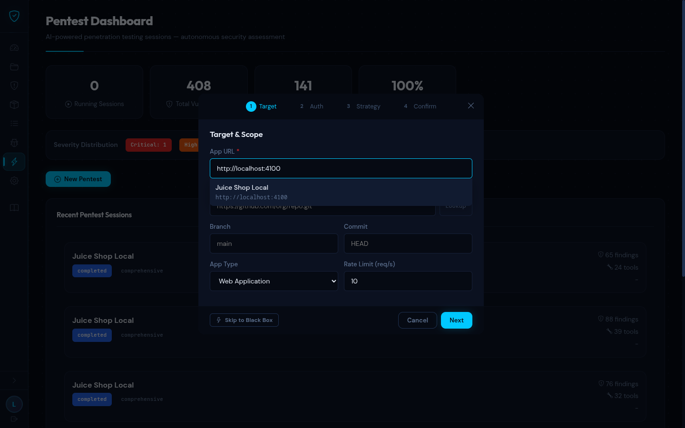Click the Next button in the wizard
The width and height of the screenshot is (685, 428).
(456, 320)
